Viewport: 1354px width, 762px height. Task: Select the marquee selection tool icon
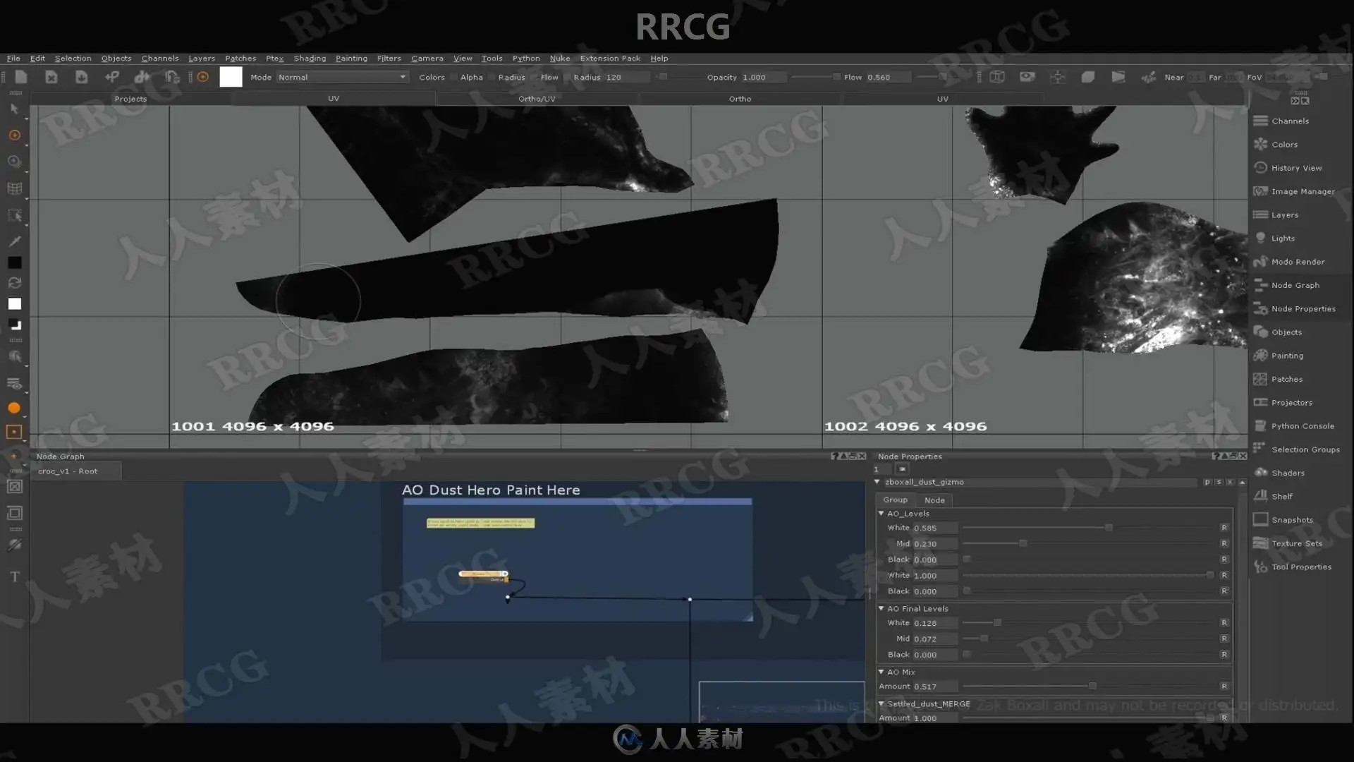[x=14, y=215]
